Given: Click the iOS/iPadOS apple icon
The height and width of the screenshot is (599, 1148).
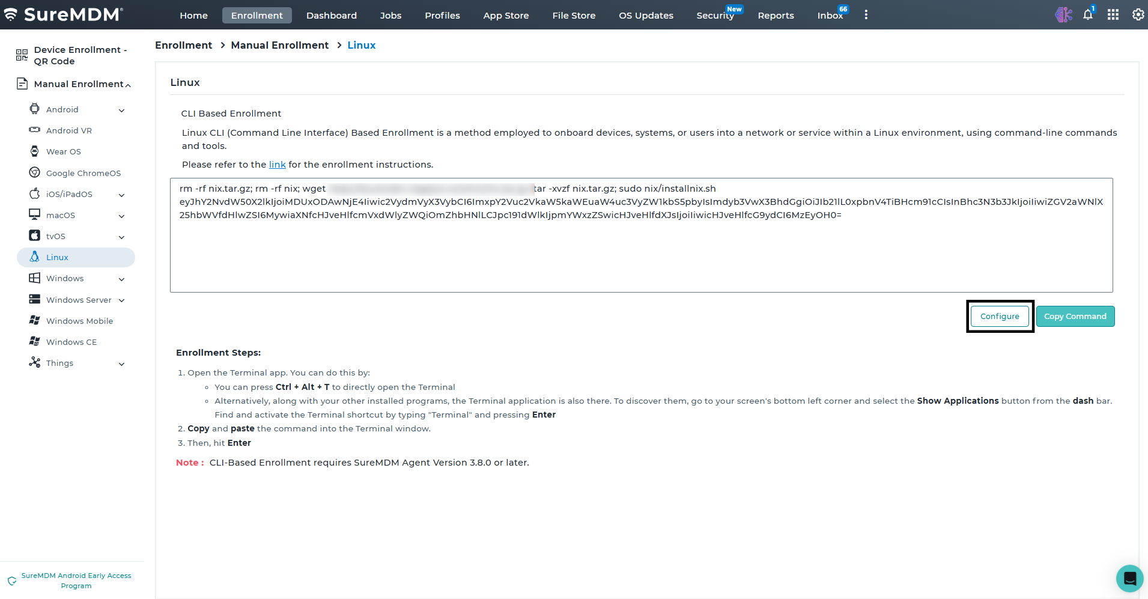Looking at the screenshot, I should point(35,193).
